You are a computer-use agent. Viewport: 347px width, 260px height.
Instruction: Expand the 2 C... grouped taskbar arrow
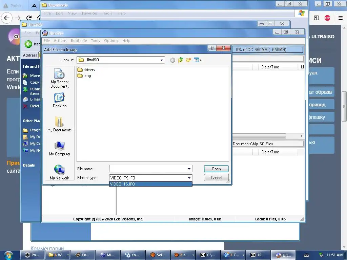coord(243,255)
